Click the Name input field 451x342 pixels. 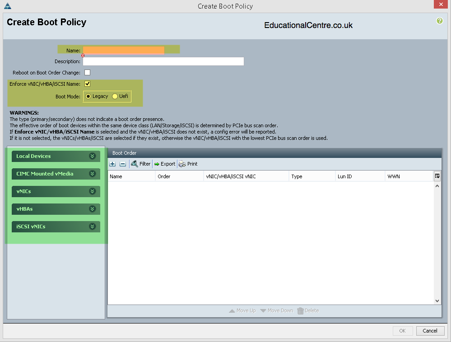click(x=124, y=50)
